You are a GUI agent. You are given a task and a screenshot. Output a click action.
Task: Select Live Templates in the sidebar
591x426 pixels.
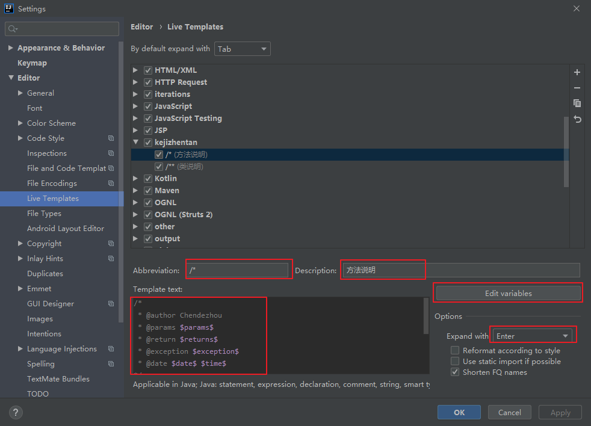pos(53,199)
